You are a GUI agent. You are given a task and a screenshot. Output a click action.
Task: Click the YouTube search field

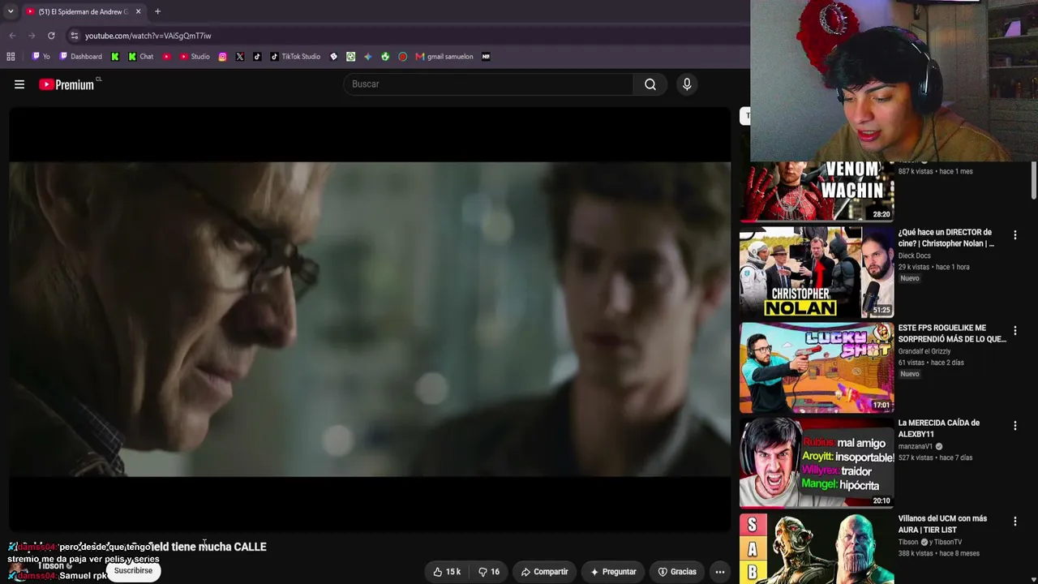[489, 84]
